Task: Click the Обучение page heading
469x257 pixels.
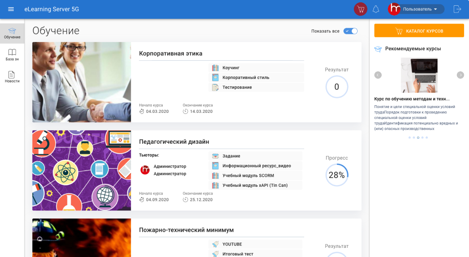Action: (56, 31)
